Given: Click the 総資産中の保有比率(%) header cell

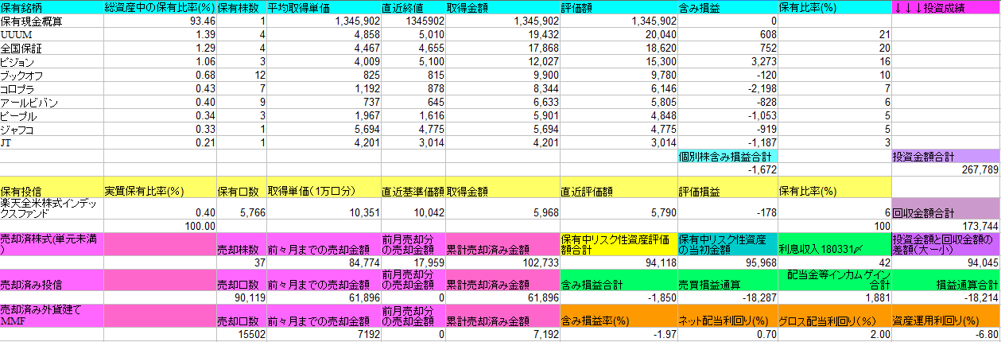Looking at the screenshot, I should tap(160, 7).
